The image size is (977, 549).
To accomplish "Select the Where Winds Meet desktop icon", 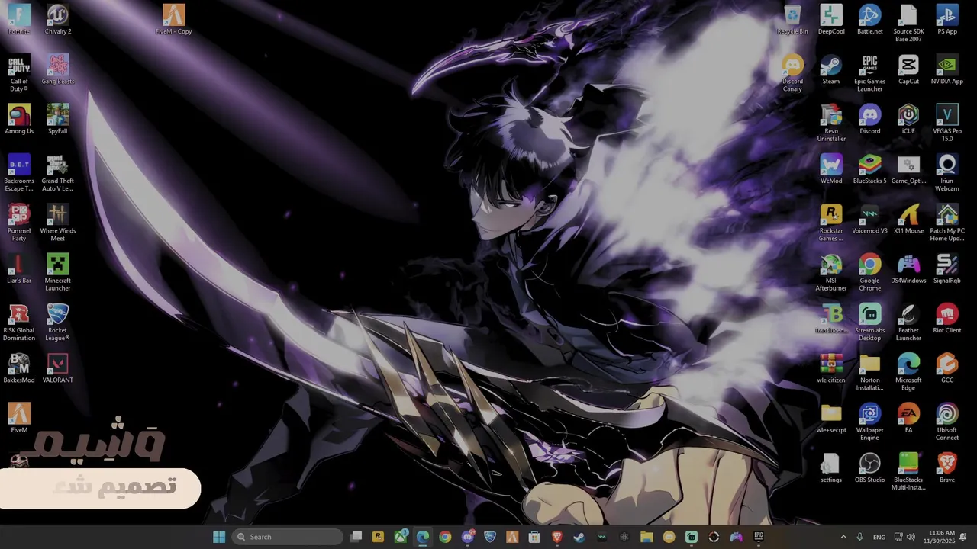I will coord(58,223).
